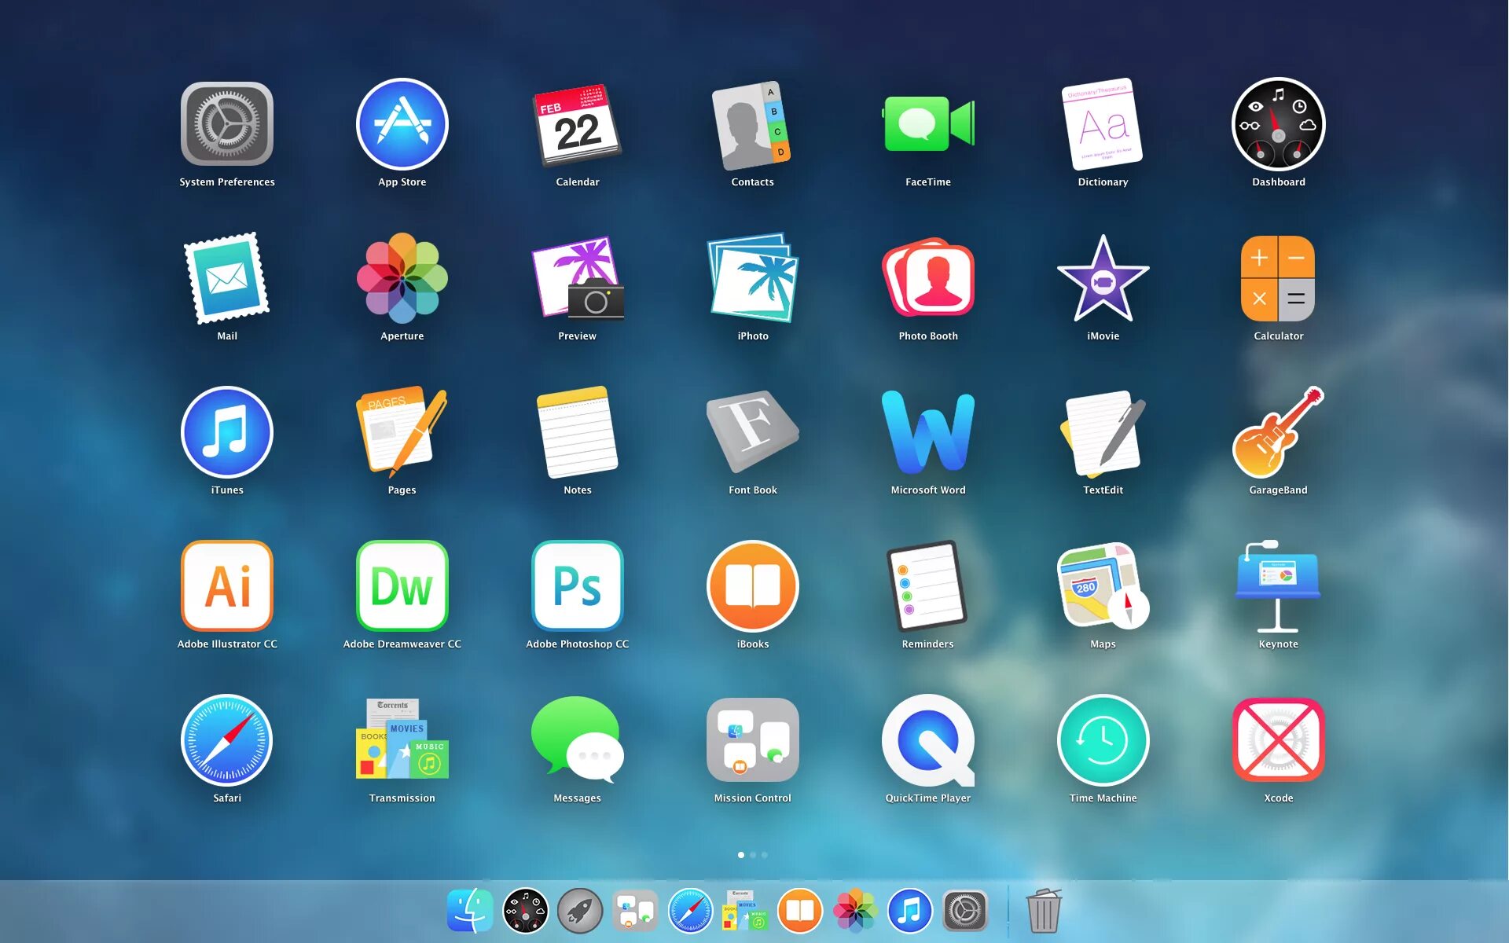
Task: Open the Trash in the Dock
Action: [1044, 912]
